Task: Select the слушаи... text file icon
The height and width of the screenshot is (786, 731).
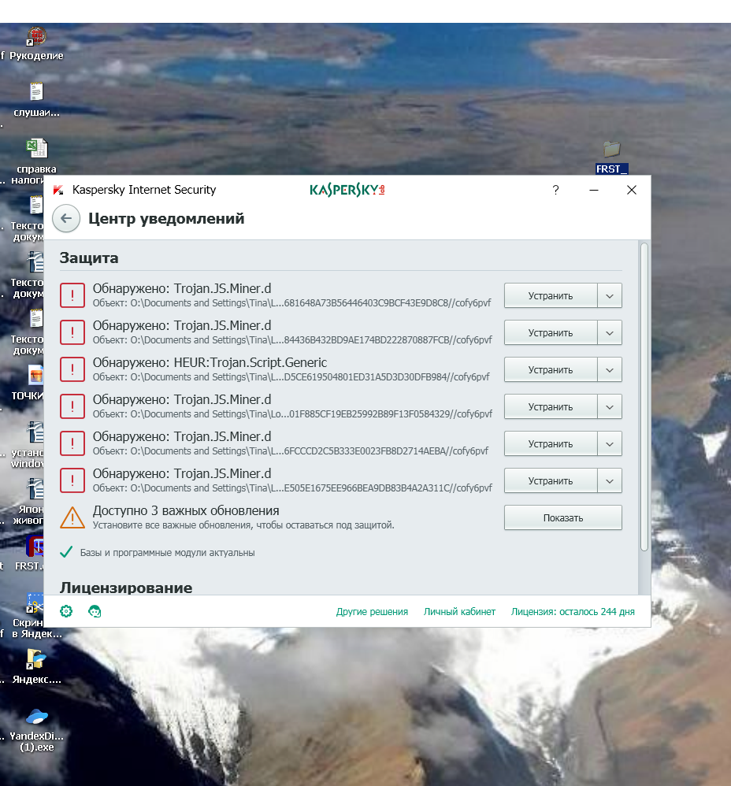Action: (36, 100)
